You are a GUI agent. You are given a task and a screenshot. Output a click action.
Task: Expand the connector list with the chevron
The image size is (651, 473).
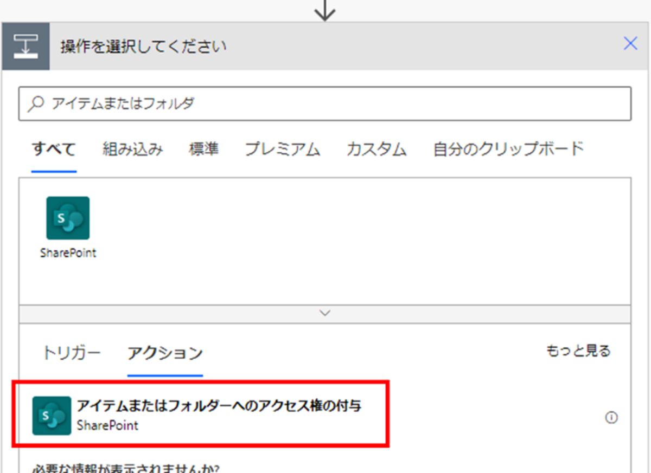325,313
